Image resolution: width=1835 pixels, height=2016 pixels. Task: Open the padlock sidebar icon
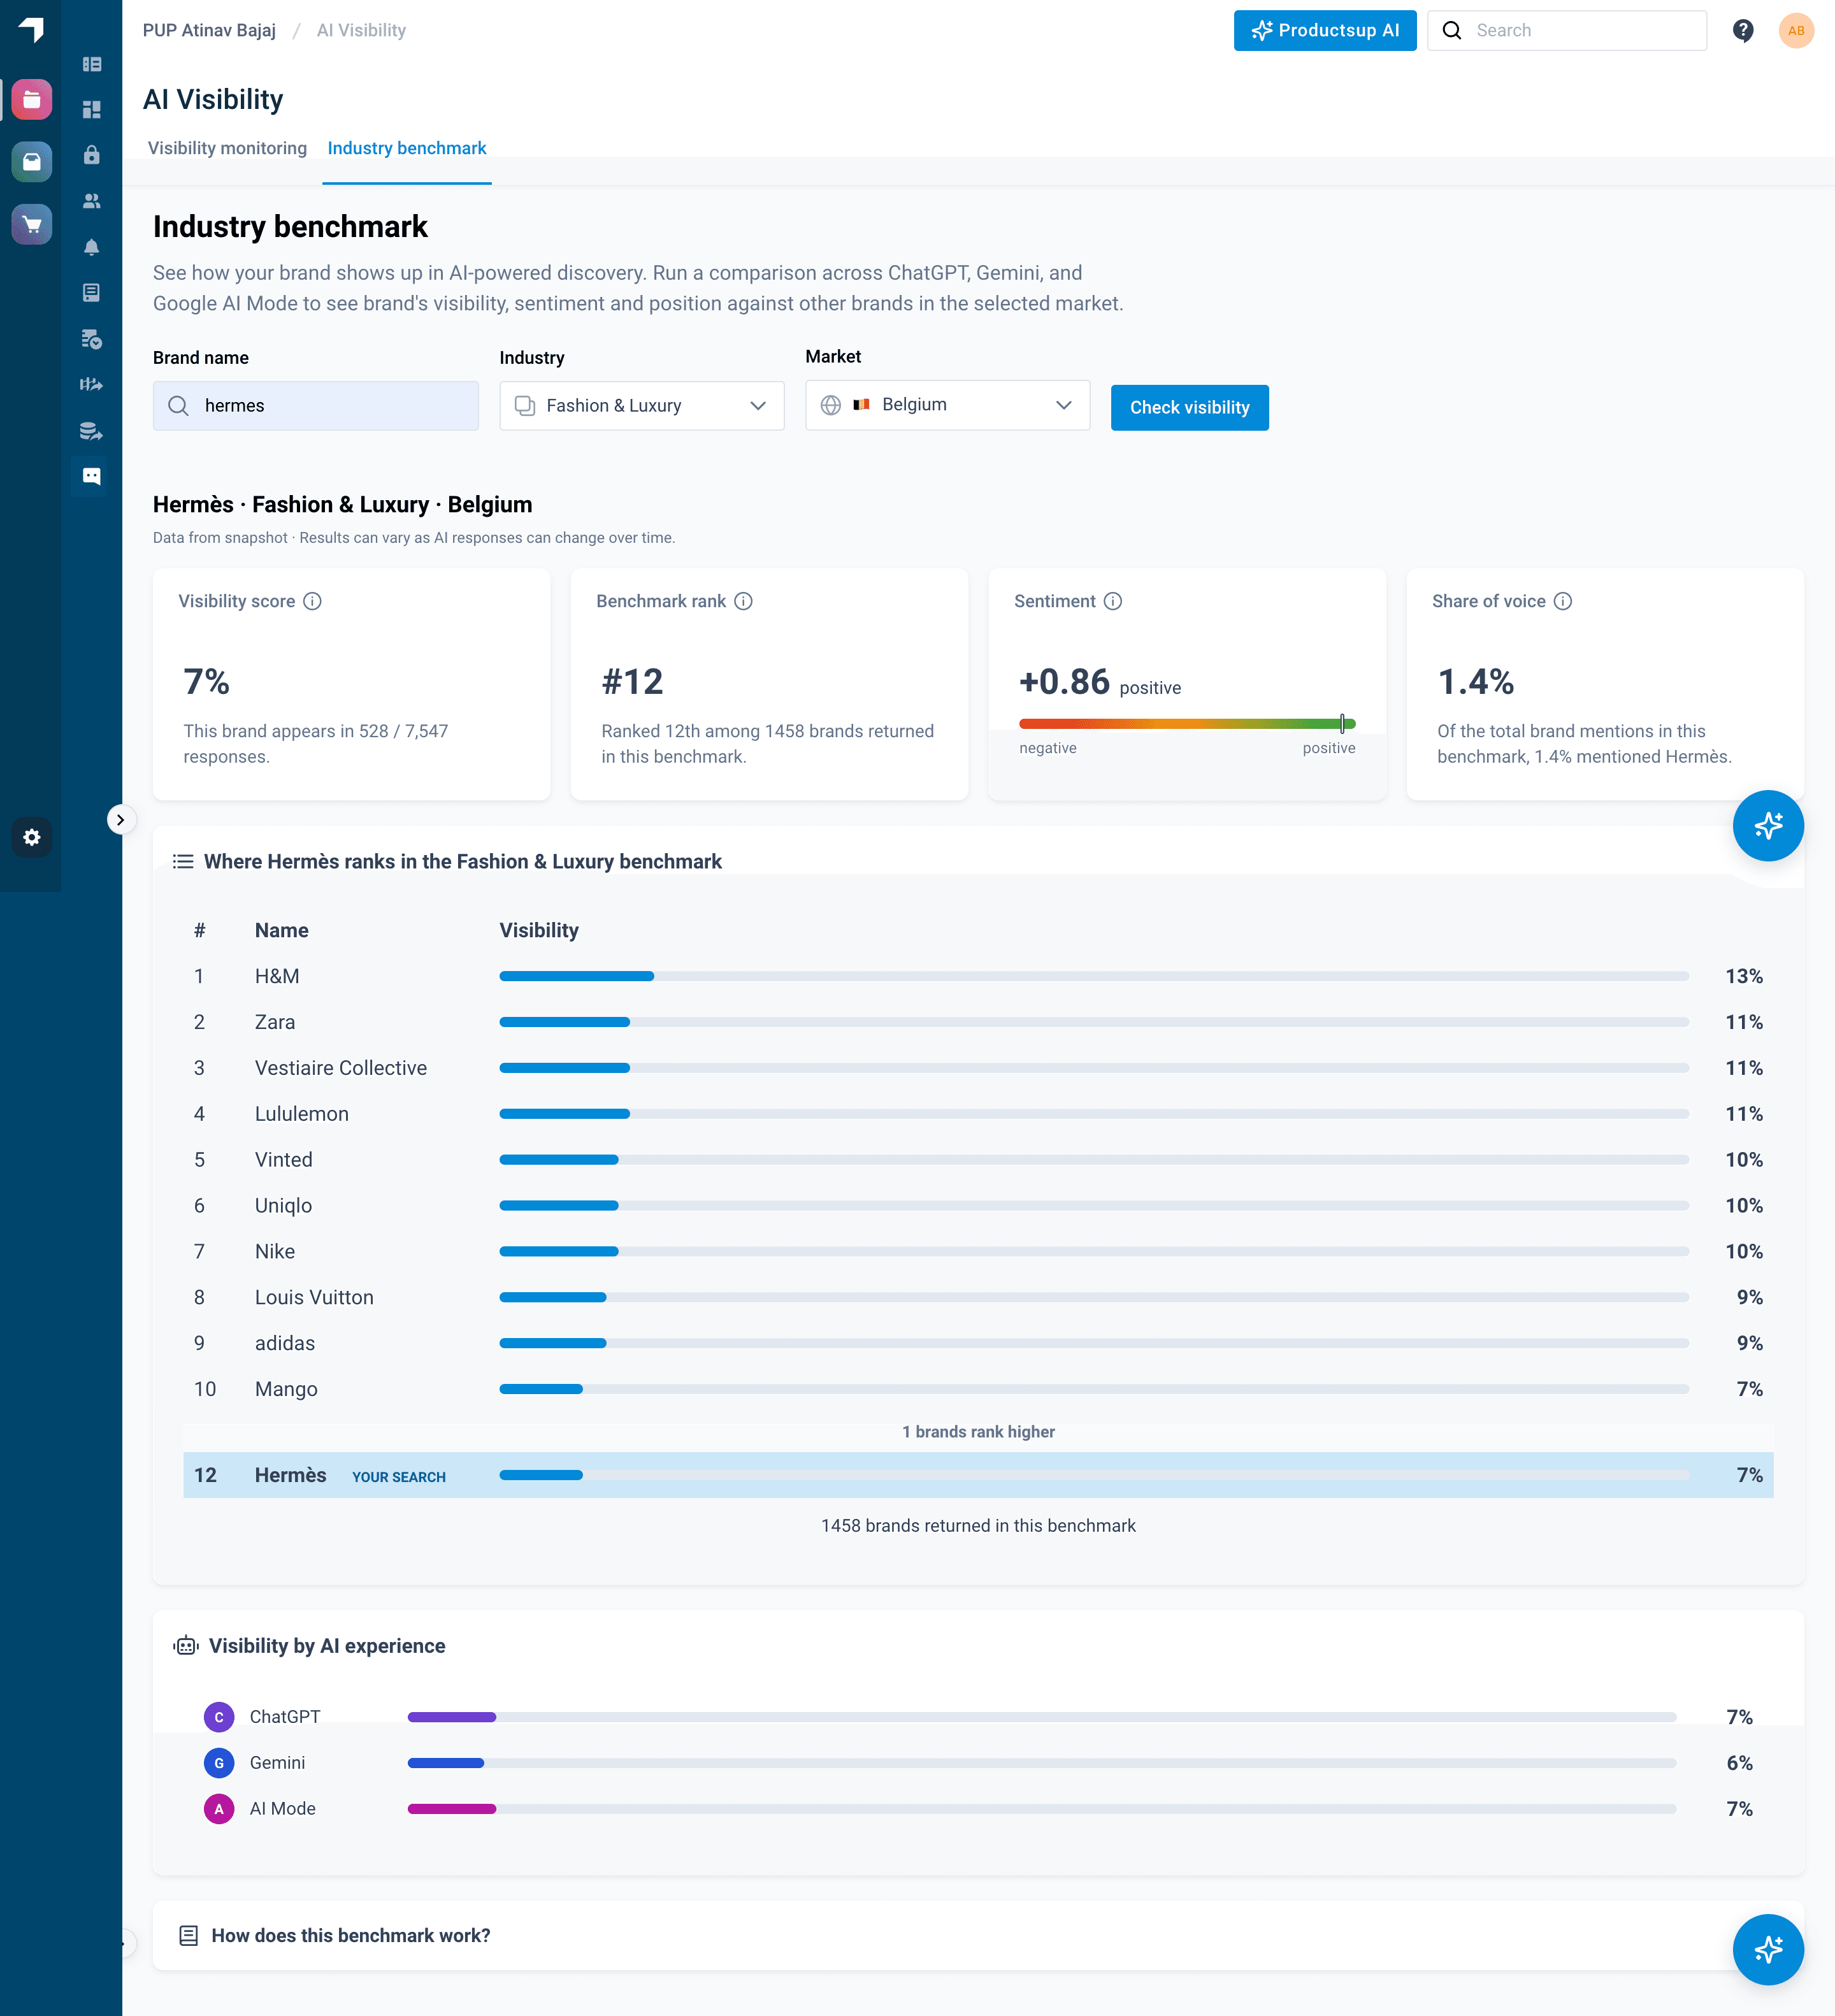tap(91, 154)
